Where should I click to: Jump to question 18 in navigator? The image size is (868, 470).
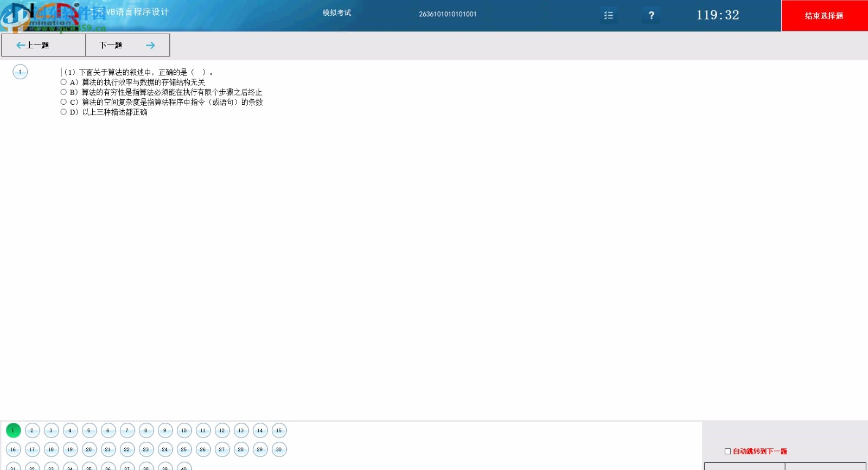point(51,449)
